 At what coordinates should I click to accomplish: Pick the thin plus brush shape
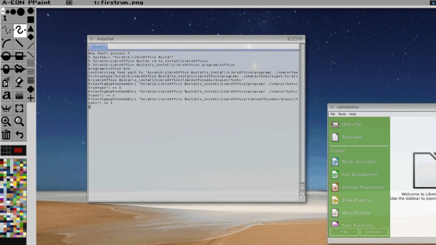click(x=31, y=98)
